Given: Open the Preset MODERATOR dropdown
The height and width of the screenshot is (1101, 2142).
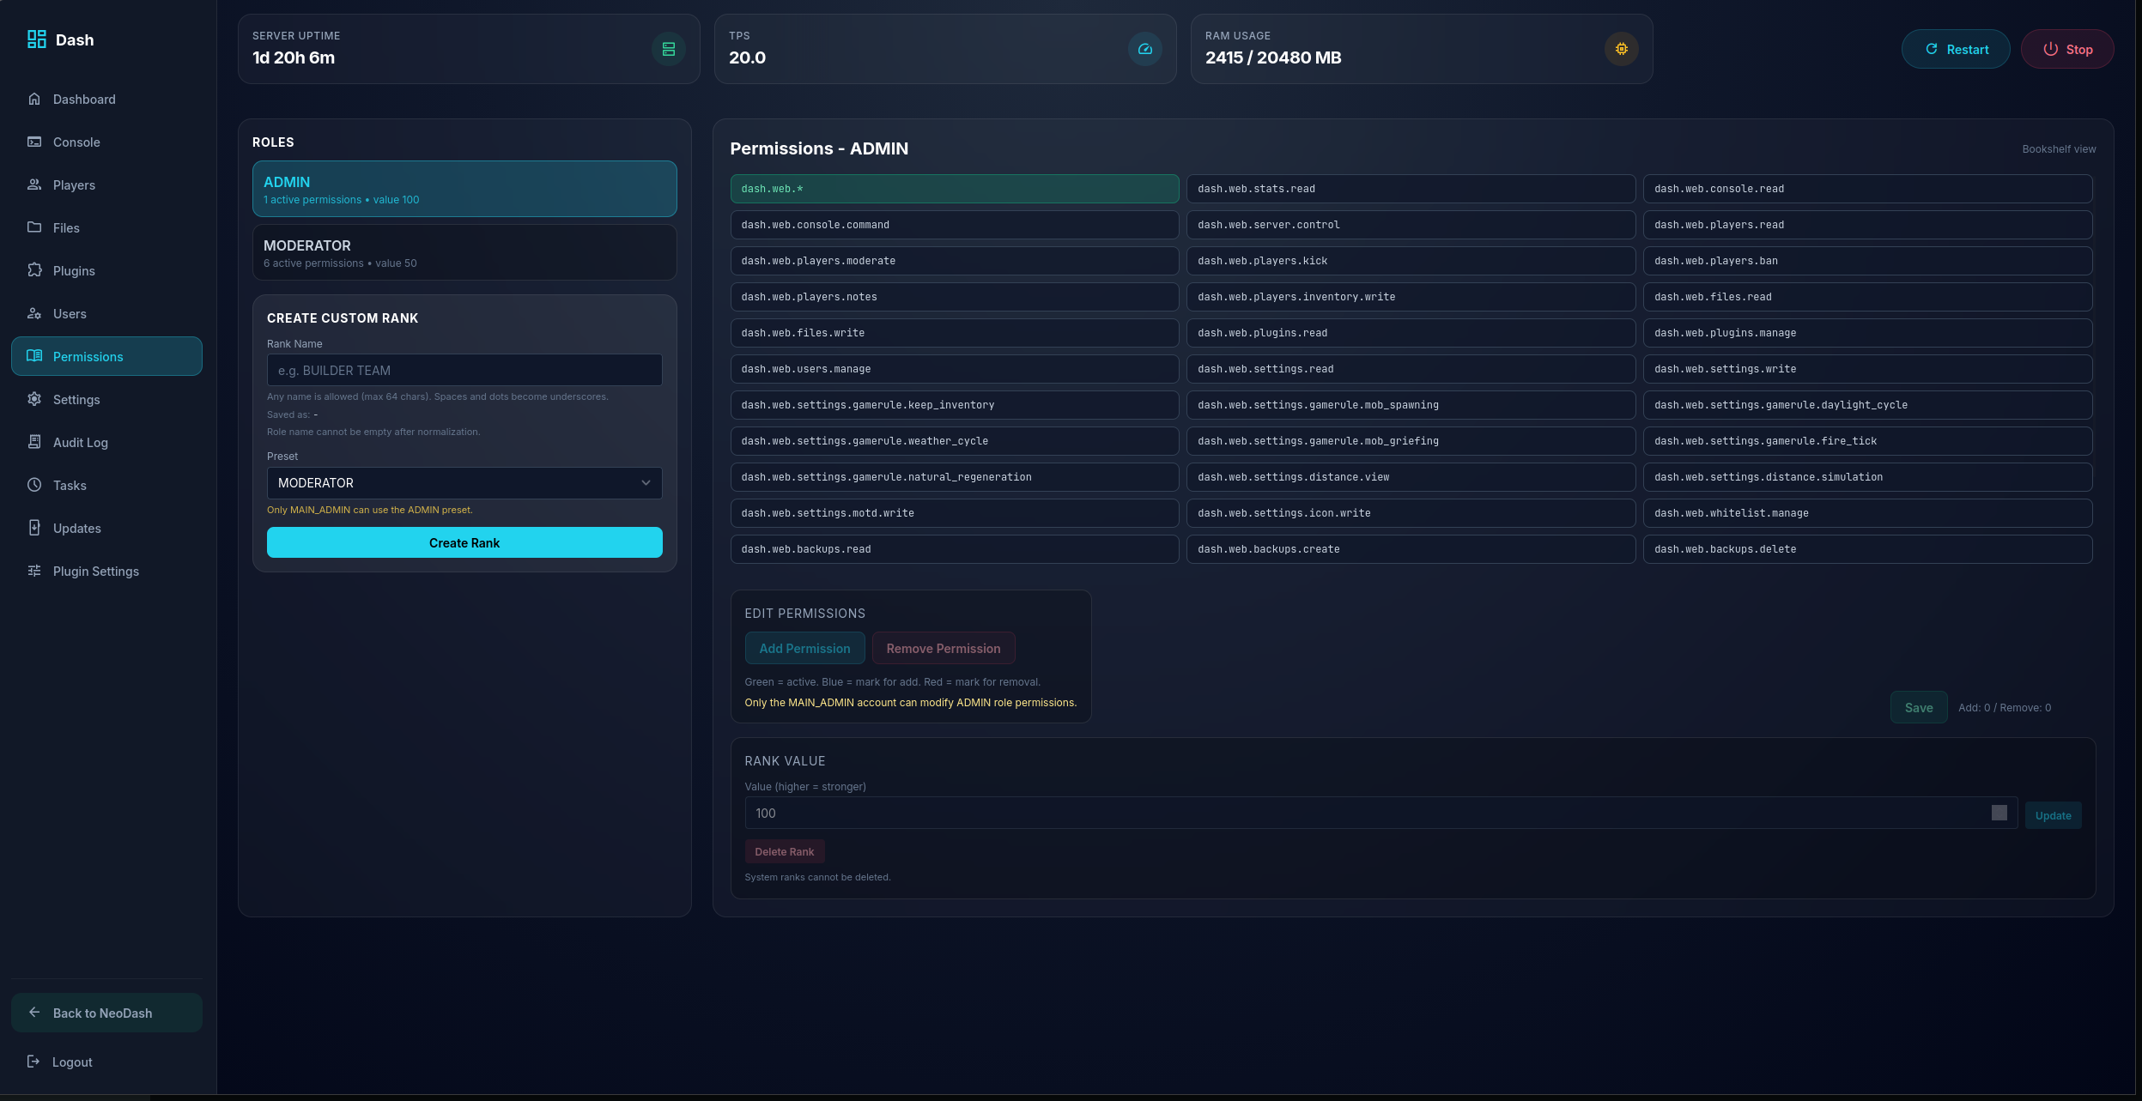Looking at the screenshot, I should pyautogui.click(x=464, y=483).
